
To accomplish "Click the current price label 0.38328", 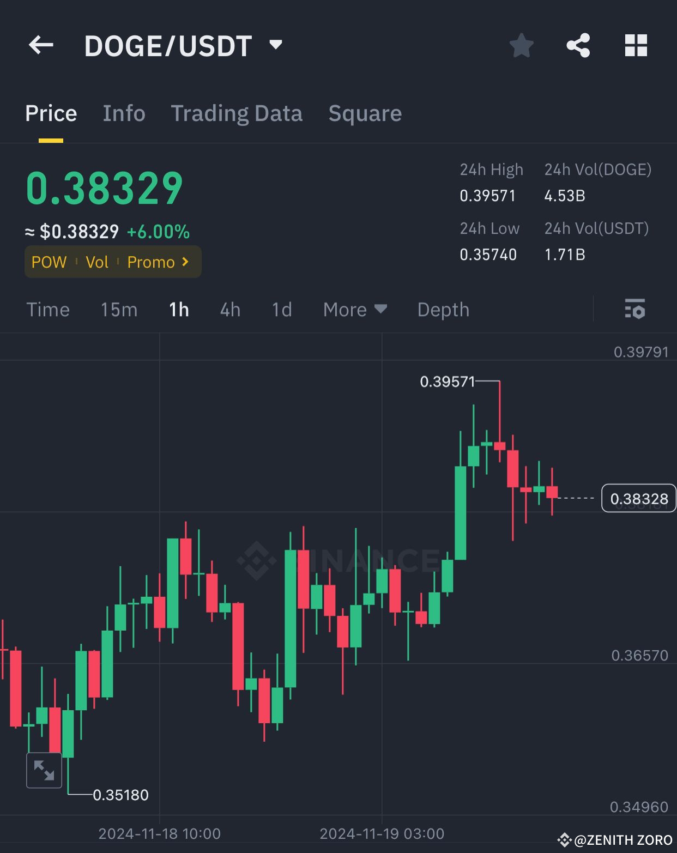I will (639, 498).
